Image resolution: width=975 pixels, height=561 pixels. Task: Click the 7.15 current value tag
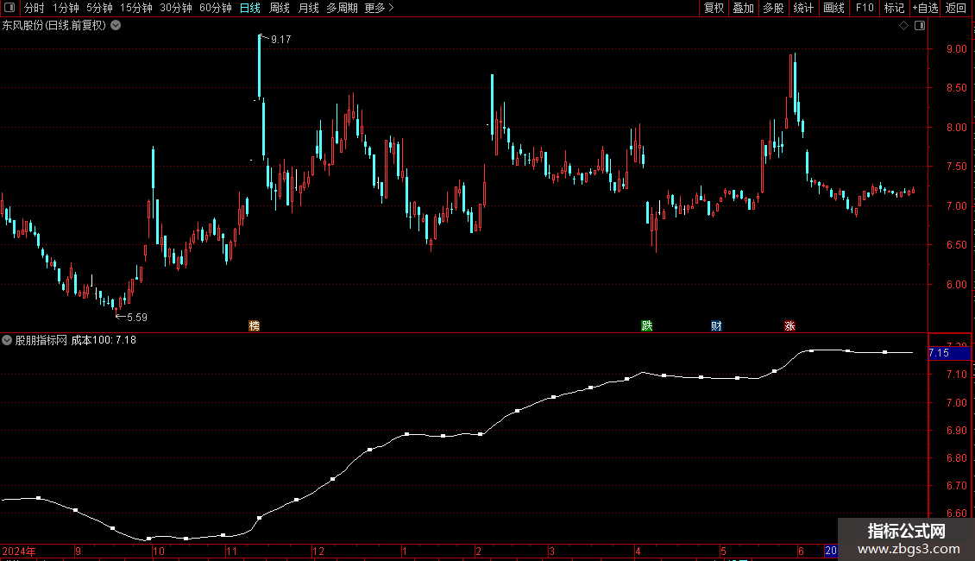pos(949,353)
